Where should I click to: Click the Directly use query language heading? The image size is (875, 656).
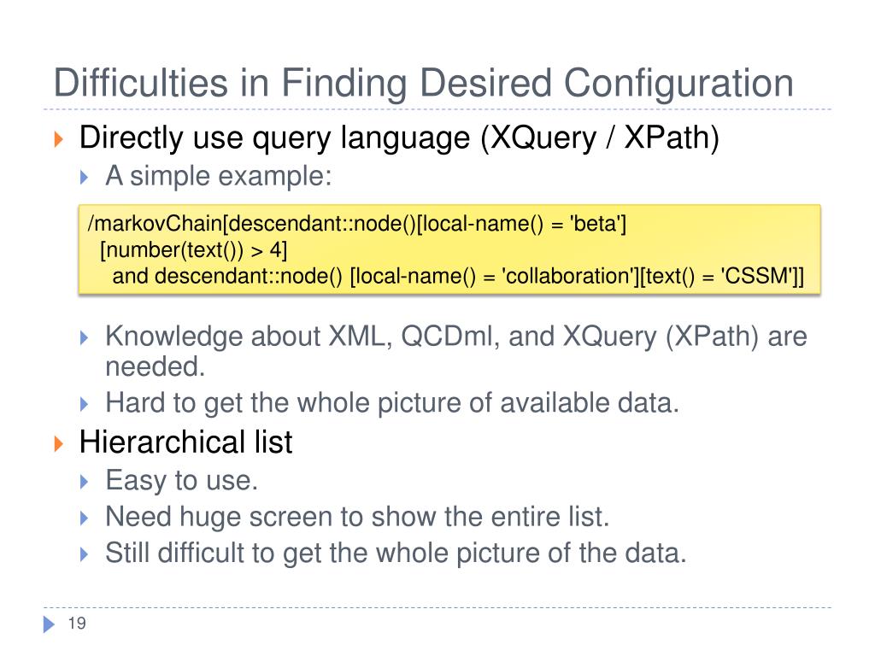pos(399,138)
